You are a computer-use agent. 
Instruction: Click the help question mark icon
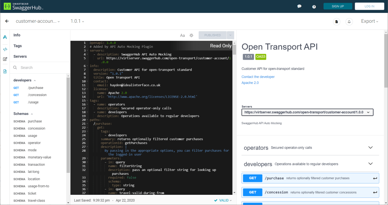[x=314, y=6]
